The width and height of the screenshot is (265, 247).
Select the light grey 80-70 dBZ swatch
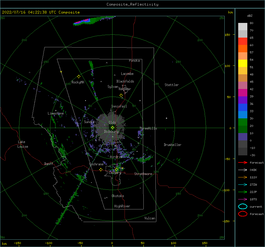[243, 27]
